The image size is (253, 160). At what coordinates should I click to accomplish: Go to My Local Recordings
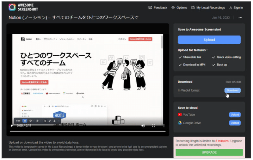pos(208,8)
